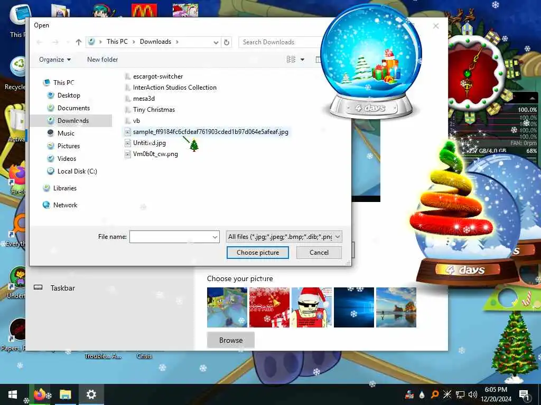Screen dimensions: 541x405
Task: Click the Local Disk drive icon
Action: click(x=51, y=171)
